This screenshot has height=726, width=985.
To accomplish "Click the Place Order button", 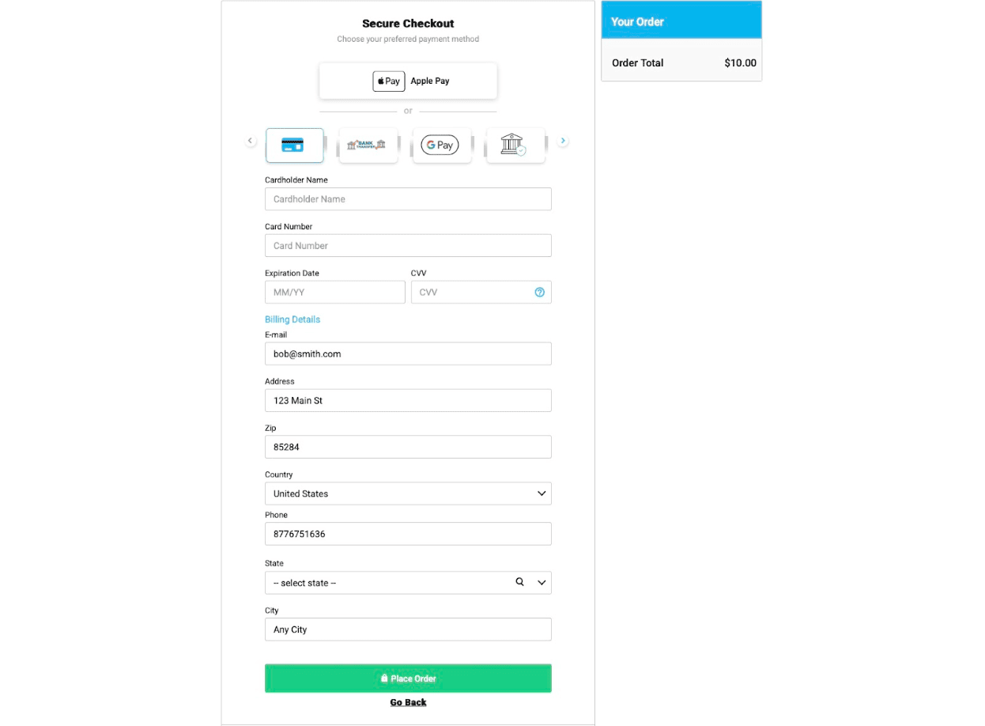I will [408, 679].
